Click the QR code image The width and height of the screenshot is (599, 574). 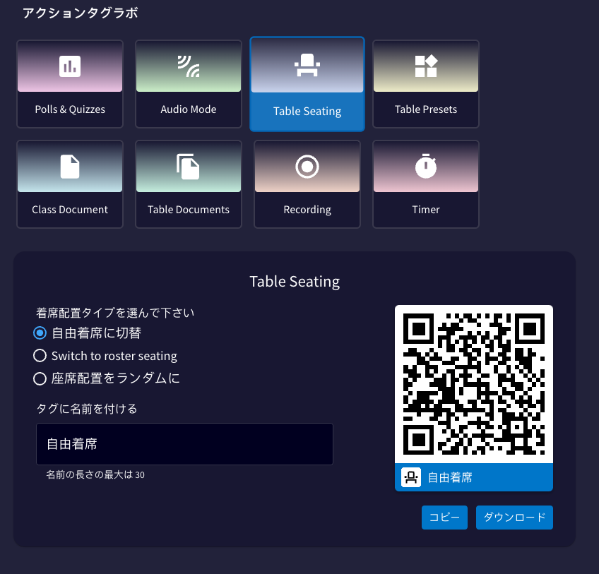[474, 384]
